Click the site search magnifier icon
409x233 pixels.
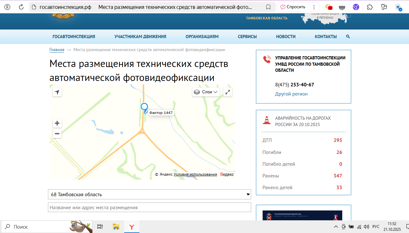pos(348,37)
